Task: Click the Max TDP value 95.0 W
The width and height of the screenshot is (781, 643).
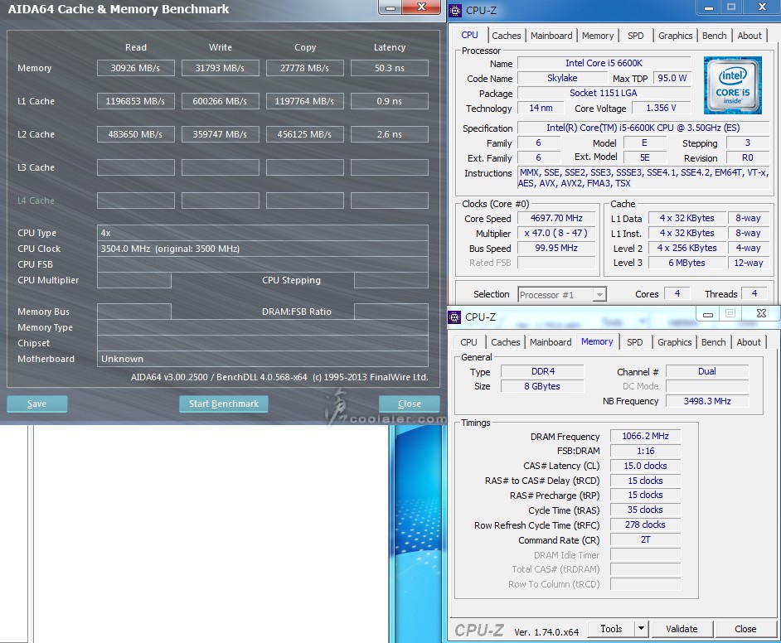Action: [x=672, y=78]
